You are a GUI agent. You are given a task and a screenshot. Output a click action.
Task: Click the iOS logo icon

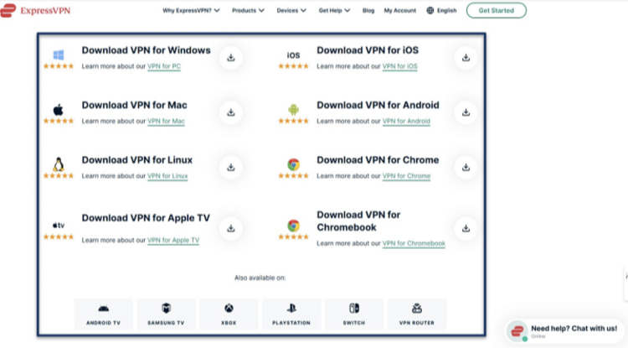[x=293, y=55]
